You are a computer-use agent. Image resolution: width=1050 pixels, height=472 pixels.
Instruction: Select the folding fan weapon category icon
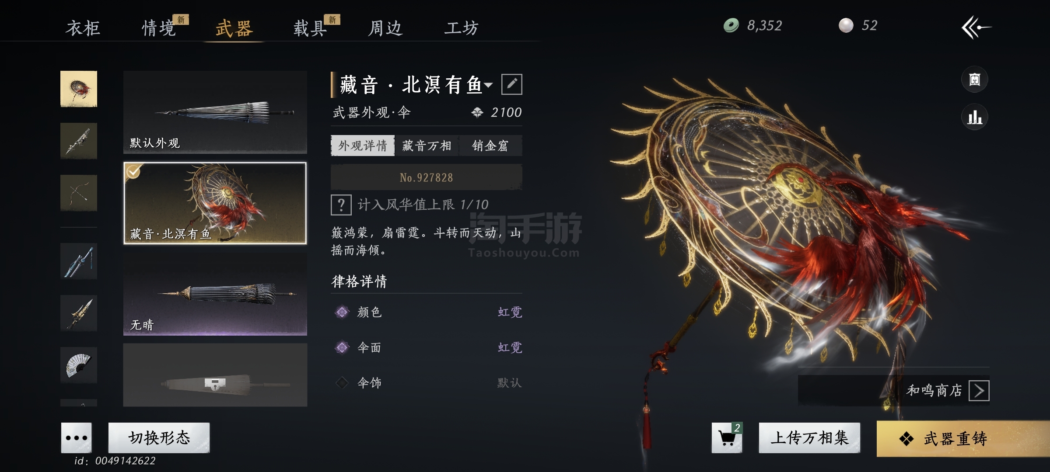79,365
